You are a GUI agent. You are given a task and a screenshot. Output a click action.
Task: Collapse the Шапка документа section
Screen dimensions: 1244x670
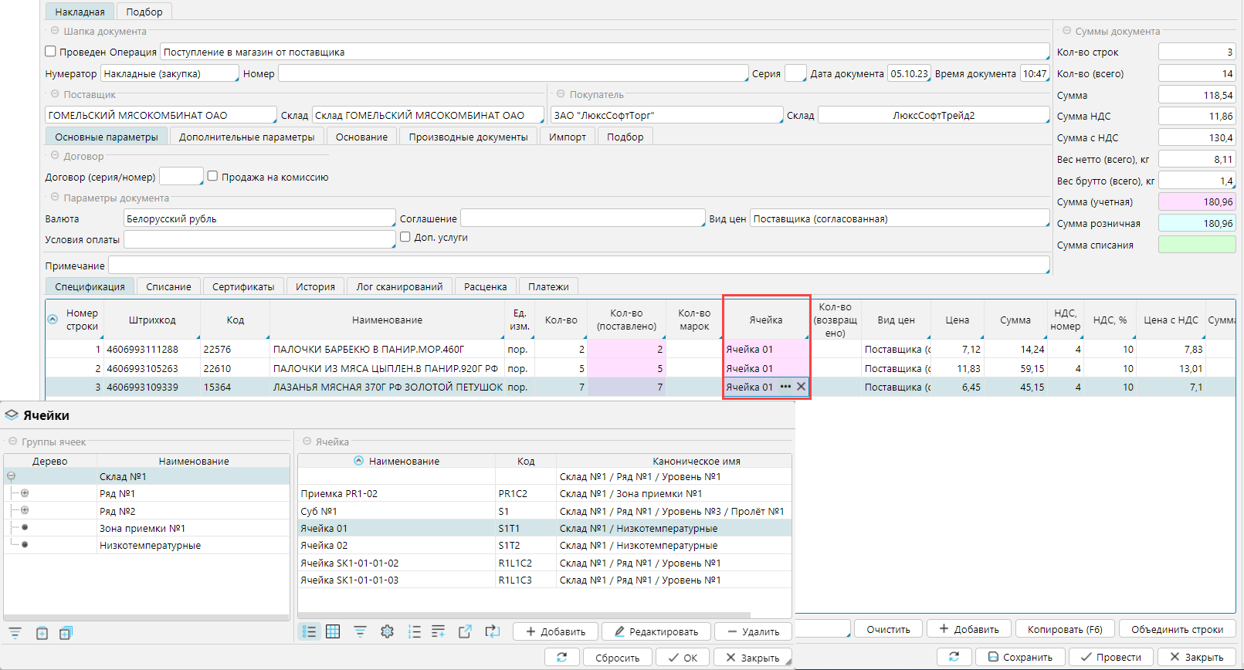(x=55, y=31)
